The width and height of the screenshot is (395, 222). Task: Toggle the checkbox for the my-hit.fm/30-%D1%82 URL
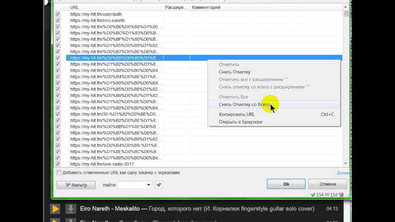[58, 114]
